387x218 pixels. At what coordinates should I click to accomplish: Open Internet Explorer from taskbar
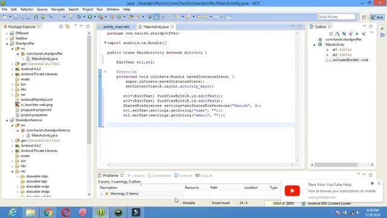tap(13, 213)
